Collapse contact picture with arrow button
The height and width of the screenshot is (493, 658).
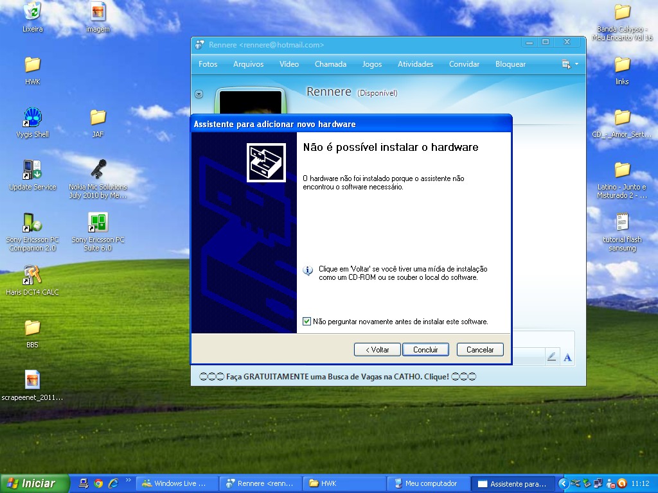click(199, 94)
